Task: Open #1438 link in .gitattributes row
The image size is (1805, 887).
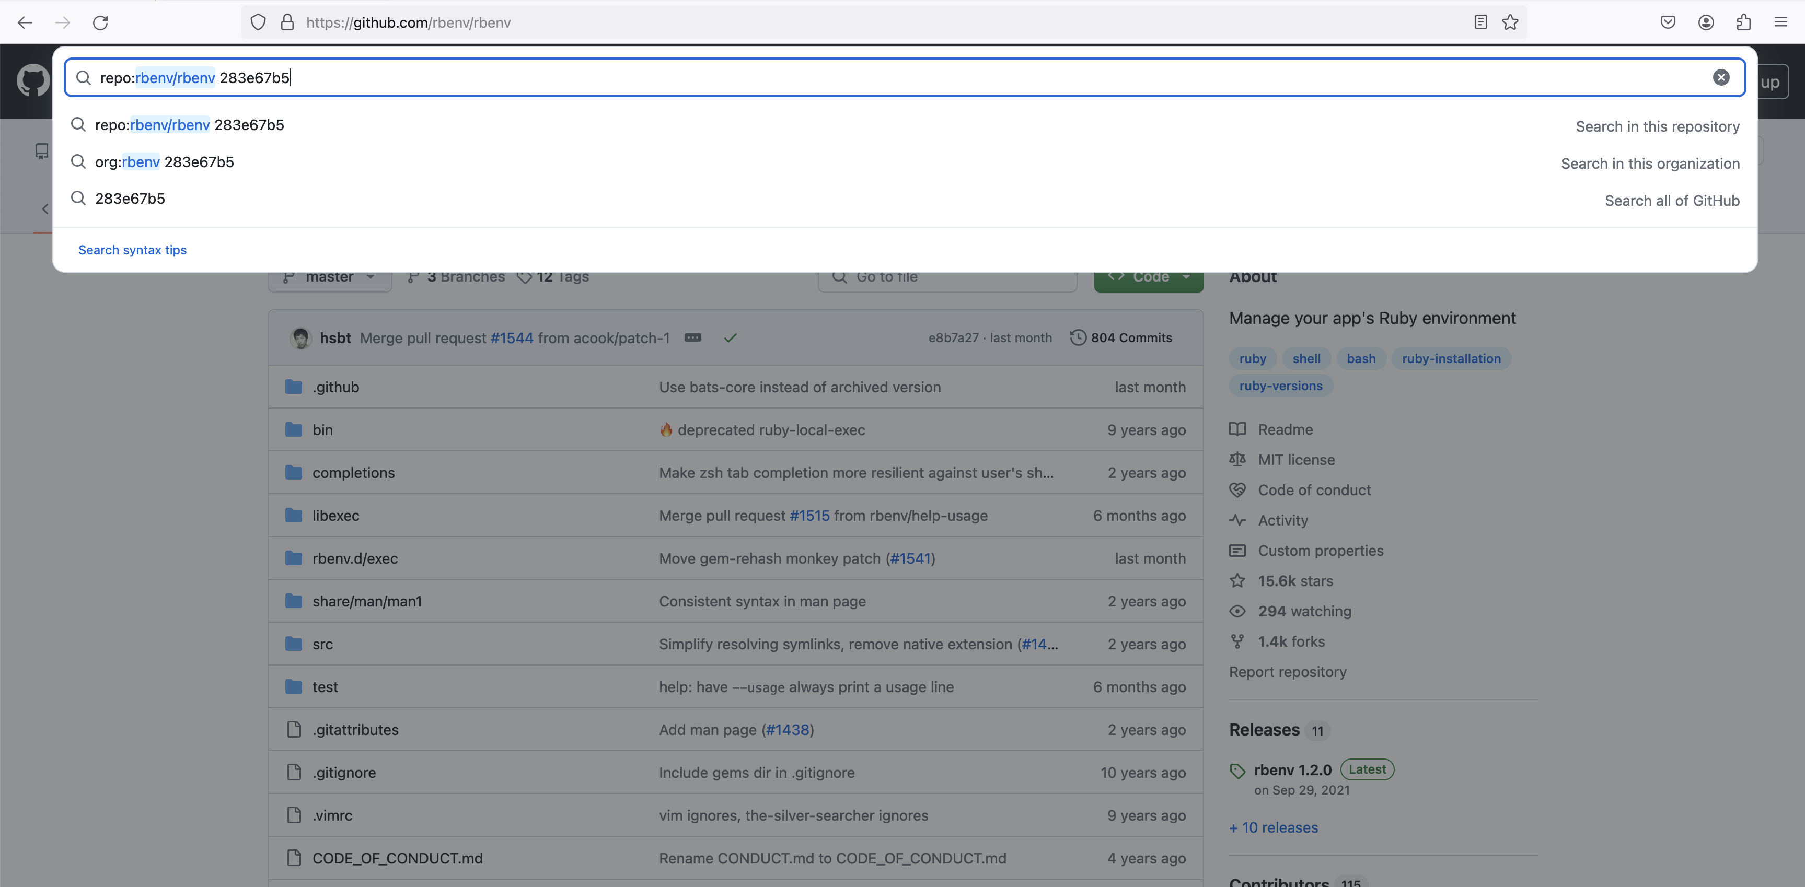Action: [x=788, y=729]
